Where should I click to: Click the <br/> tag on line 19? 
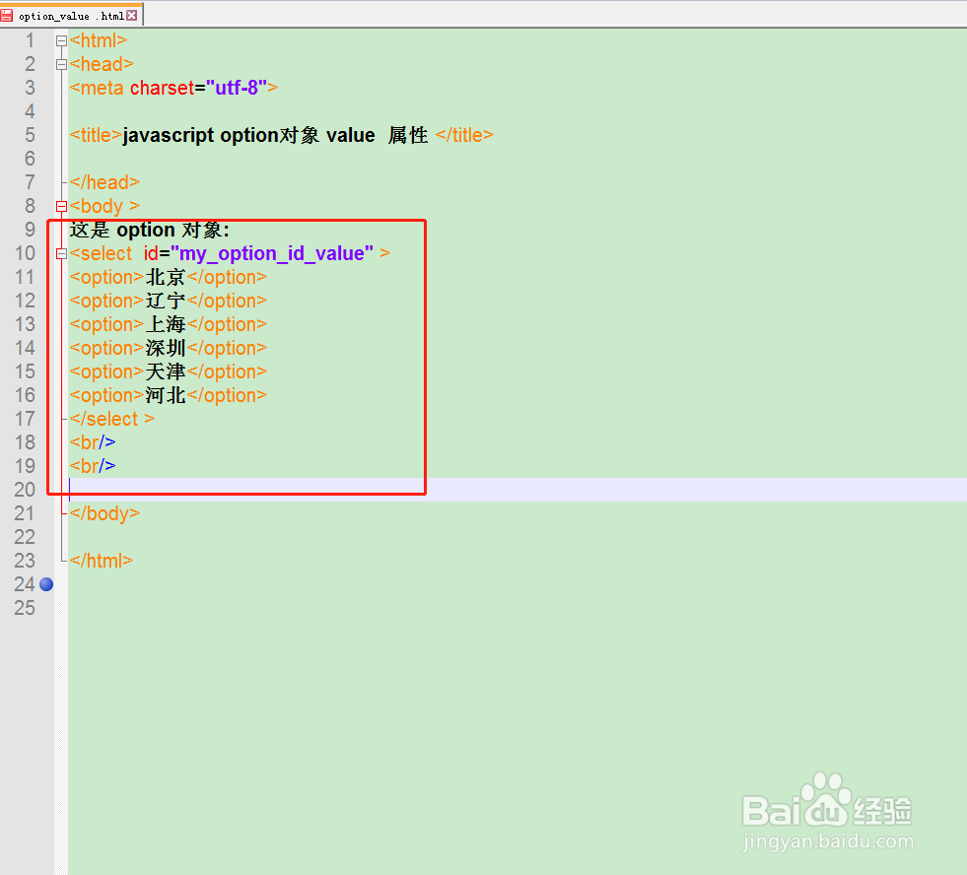coord(93,466)
